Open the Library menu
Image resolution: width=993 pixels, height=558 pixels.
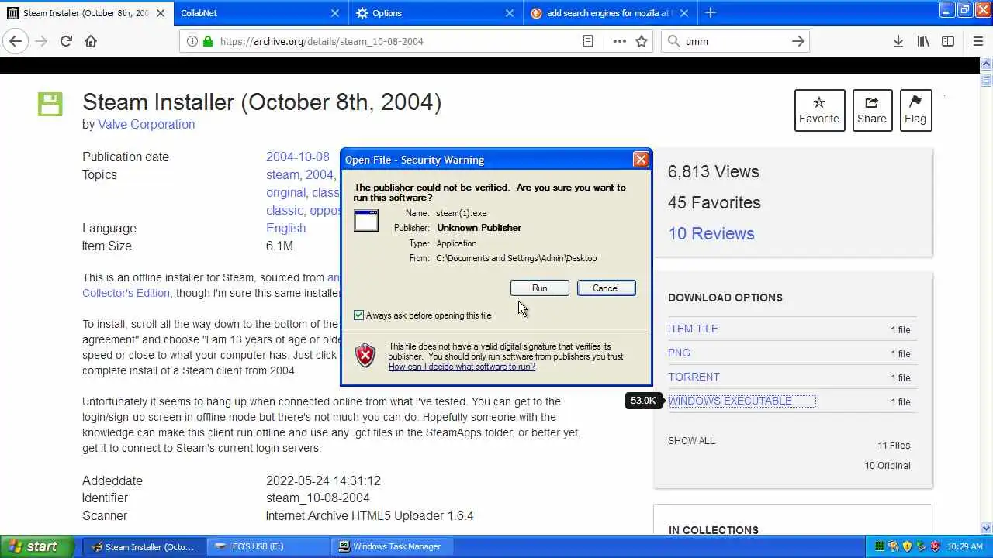(923, 41)
